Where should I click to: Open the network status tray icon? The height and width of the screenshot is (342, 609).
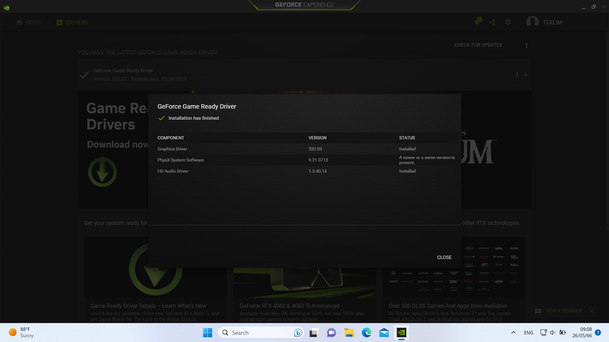coord(543,332)
